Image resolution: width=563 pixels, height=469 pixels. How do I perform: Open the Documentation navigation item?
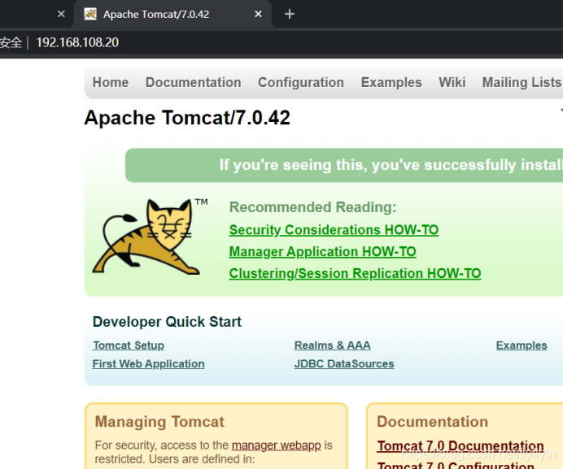tap(193, 83)
